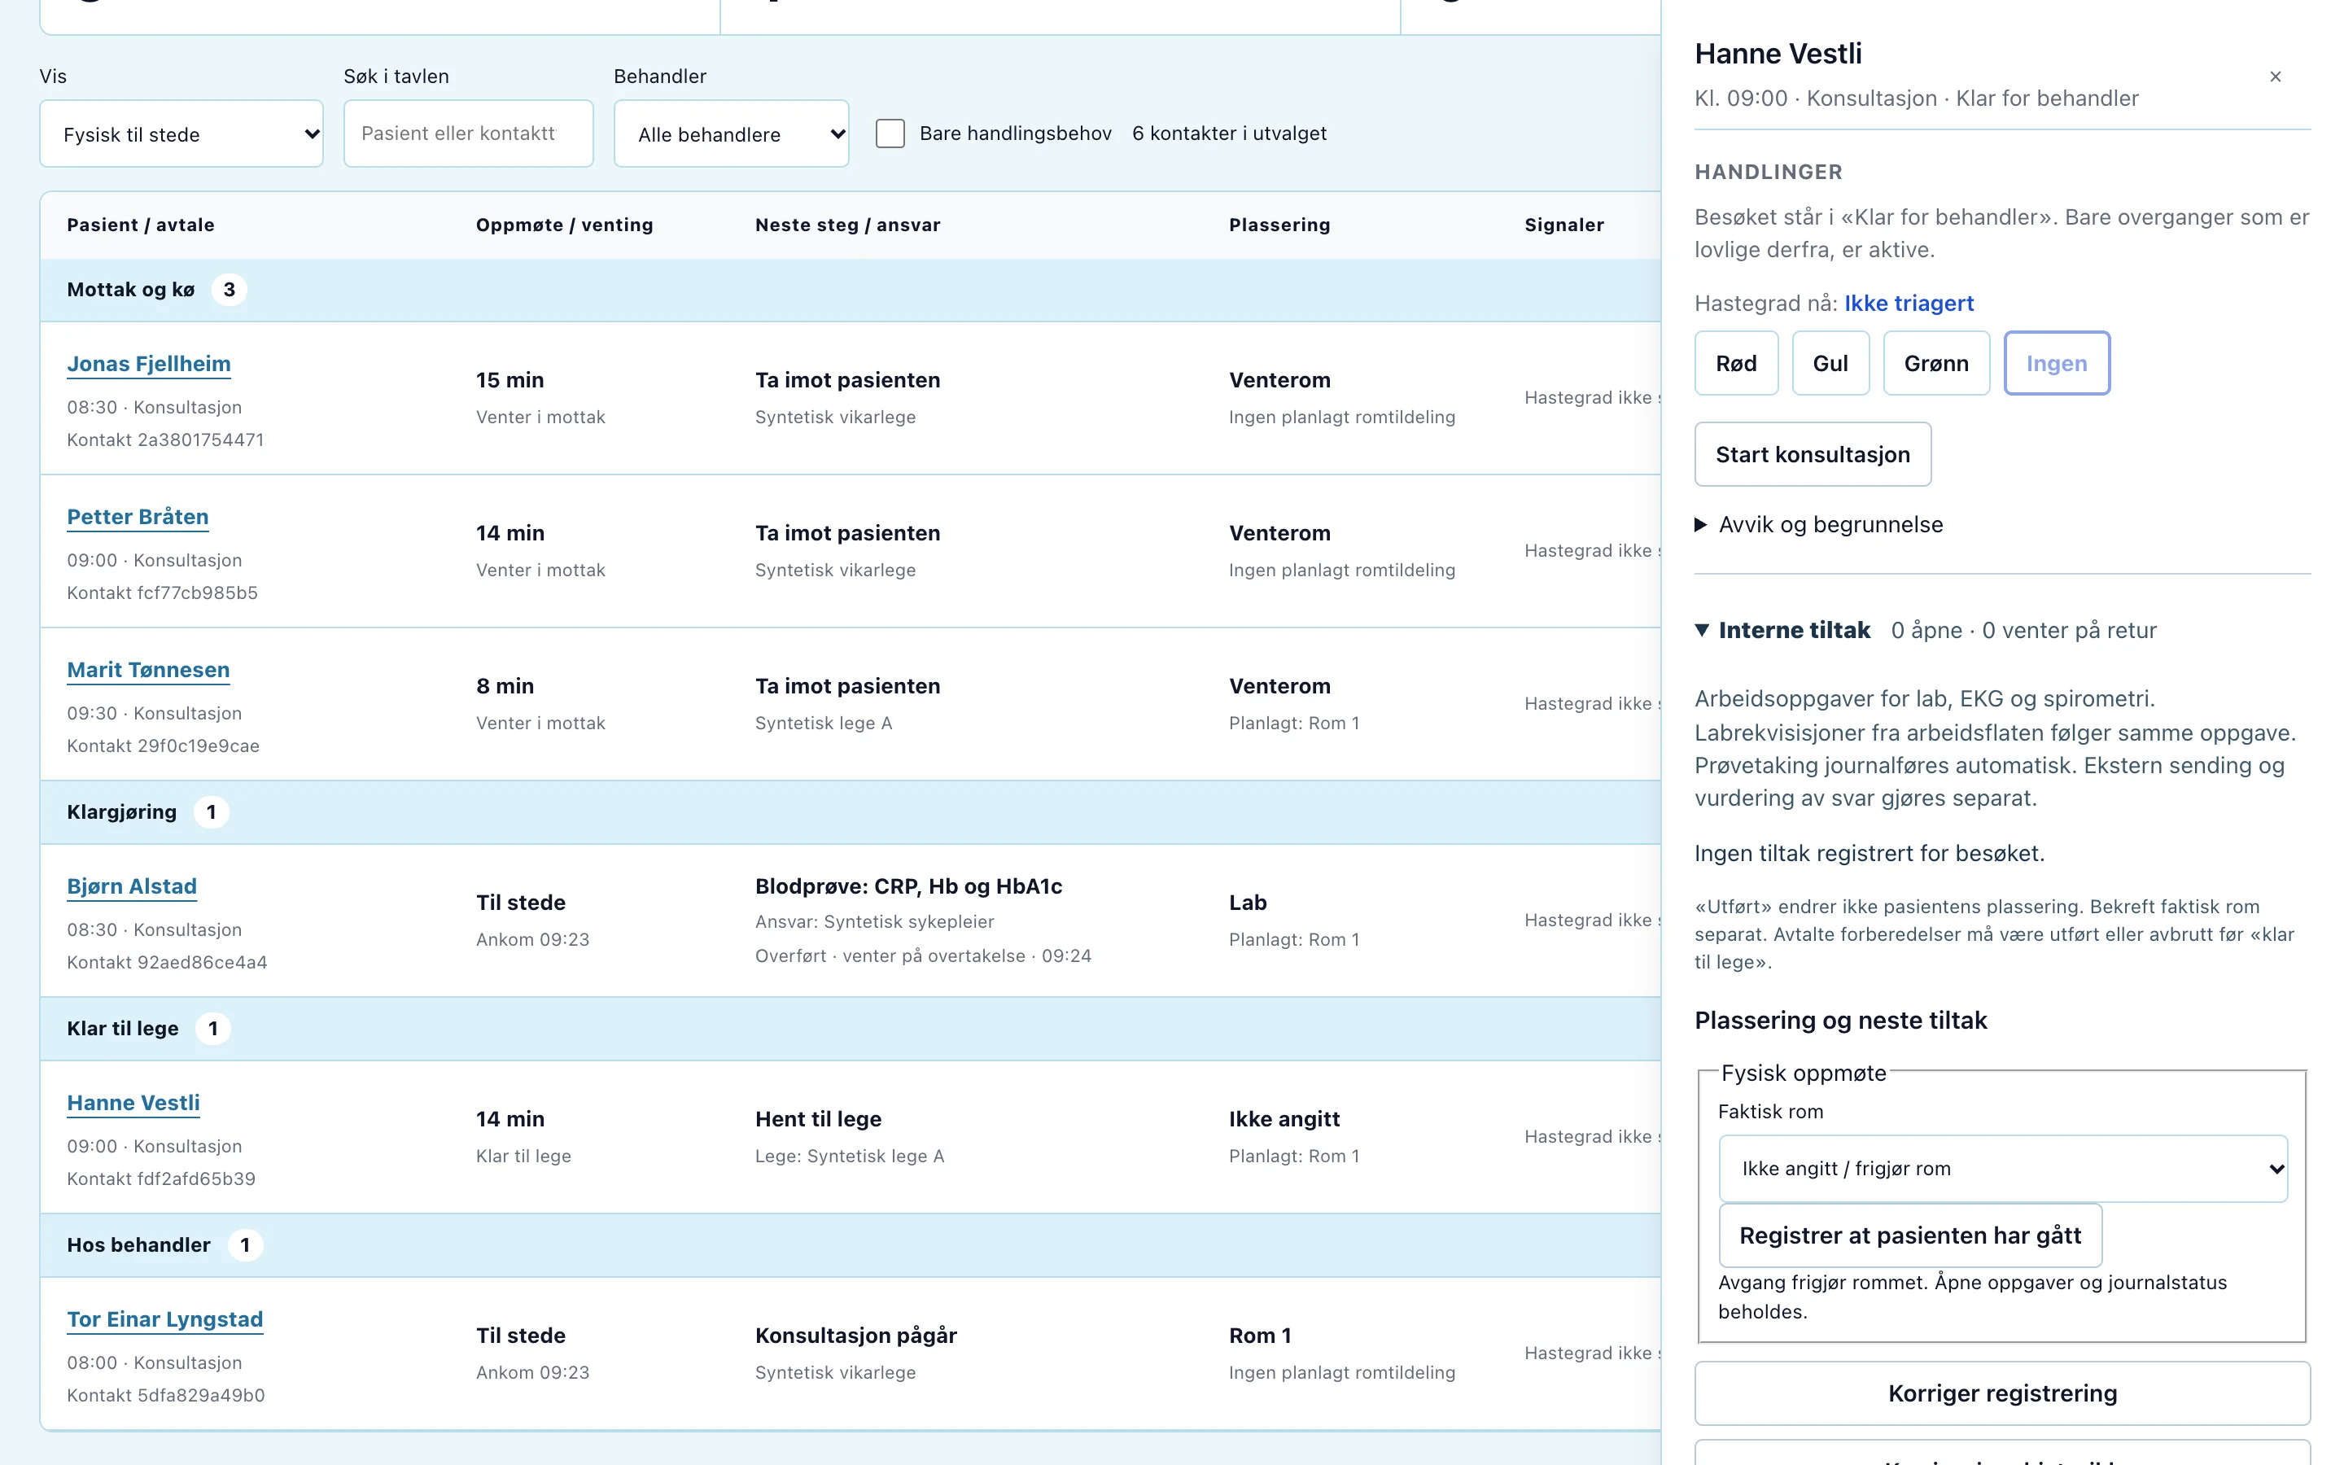Set hastegrad to Grønn
This screenshot has height=1465, width=2344.
click(1936, 363)
